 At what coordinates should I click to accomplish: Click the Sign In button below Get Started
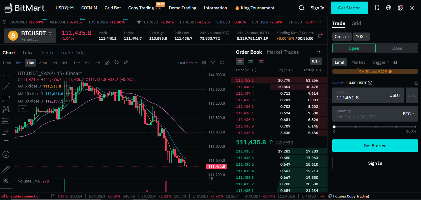[x=375, y=163]
